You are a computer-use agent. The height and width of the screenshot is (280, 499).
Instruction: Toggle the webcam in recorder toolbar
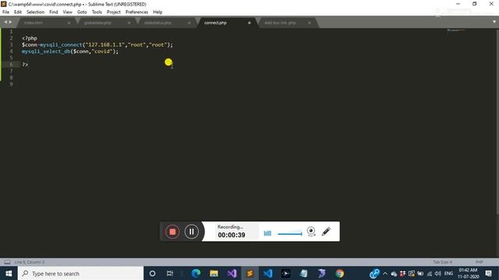(311, 232)
